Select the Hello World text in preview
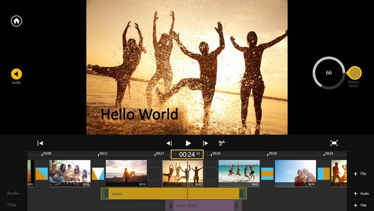Viewport: 374px width, 211px height. pos(140,114)
